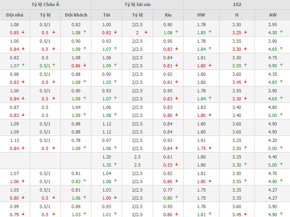
Task: Click the red down arrow beside 0.79
Action: coord(24,214)
